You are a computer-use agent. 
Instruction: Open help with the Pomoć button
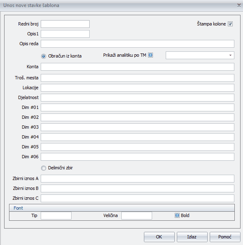tap(225, 237)
